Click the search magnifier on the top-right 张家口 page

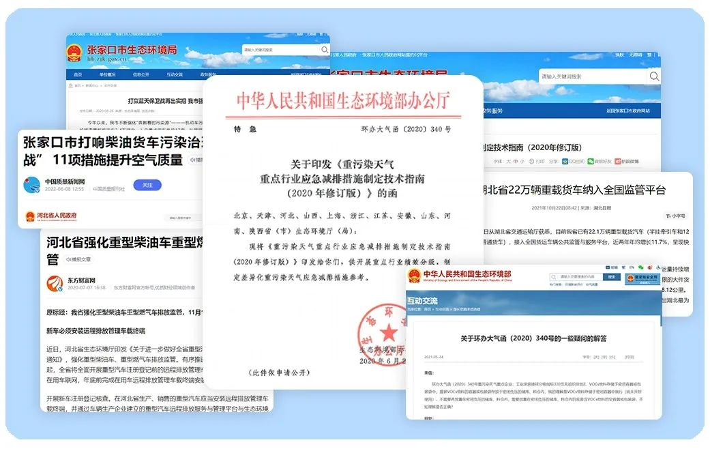click(x=654, y=76)
